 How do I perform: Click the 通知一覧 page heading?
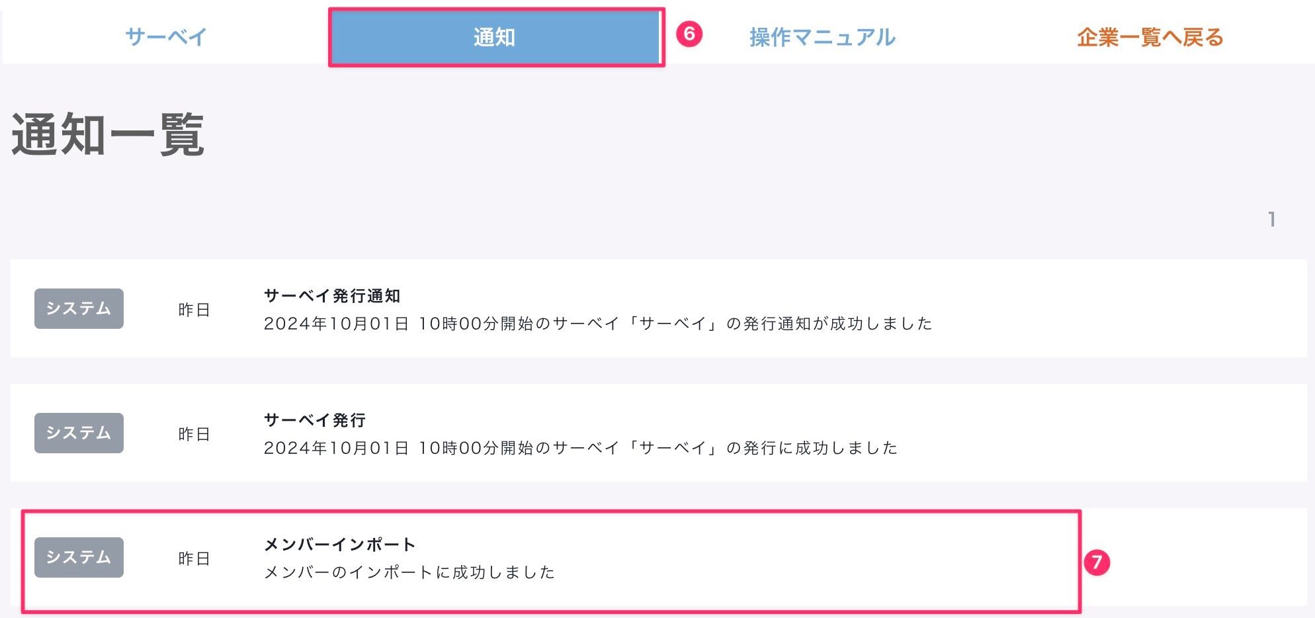(x=108, y=135)
